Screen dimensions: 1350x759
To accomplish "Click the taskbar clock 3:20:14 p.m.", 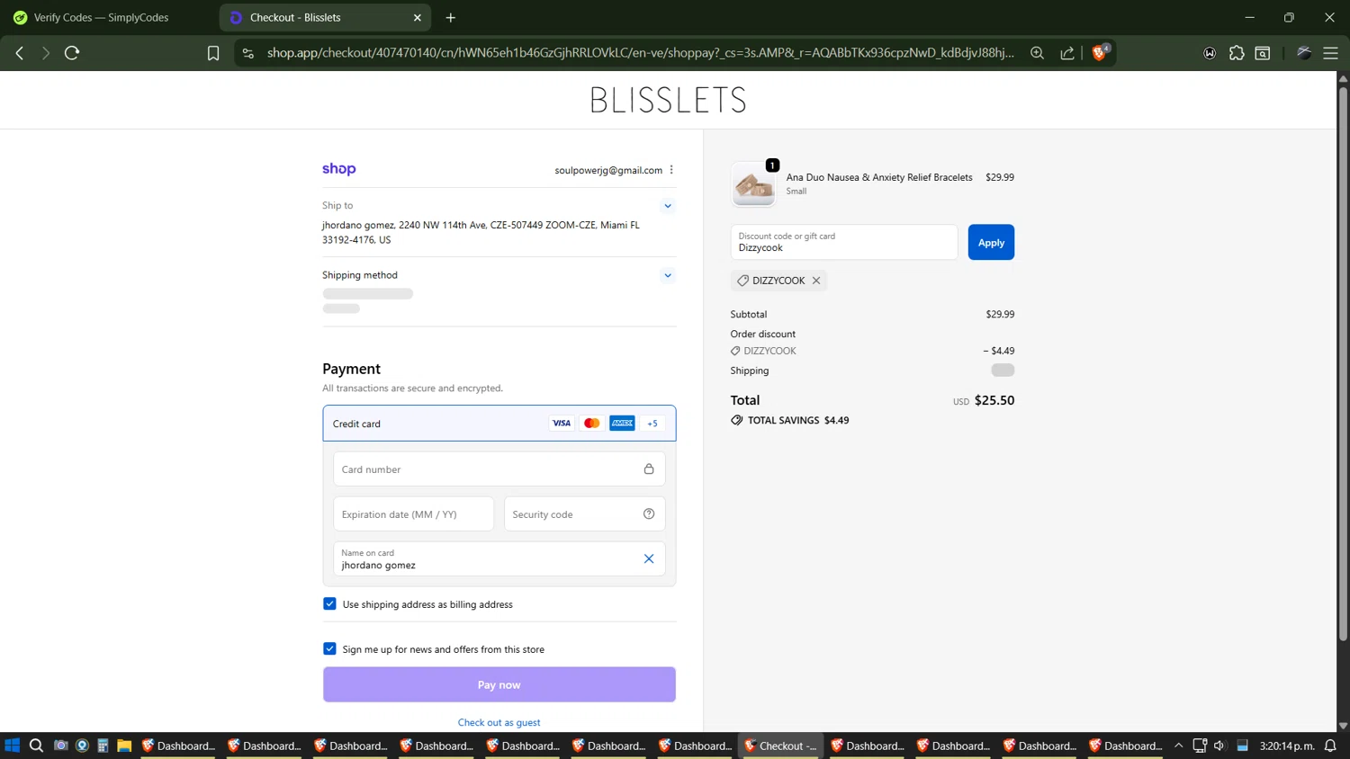I will click(x=1287, y=746).
